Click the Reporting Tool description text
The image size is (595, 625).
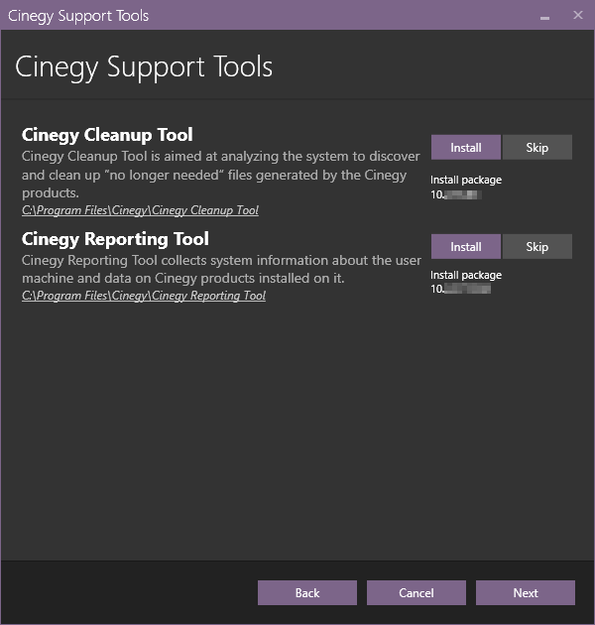(x=221, y=269)
